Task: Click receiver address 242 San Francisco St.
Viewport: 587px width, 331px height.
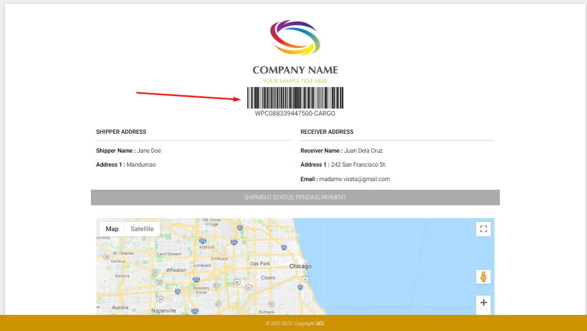Action: [359, 164]
